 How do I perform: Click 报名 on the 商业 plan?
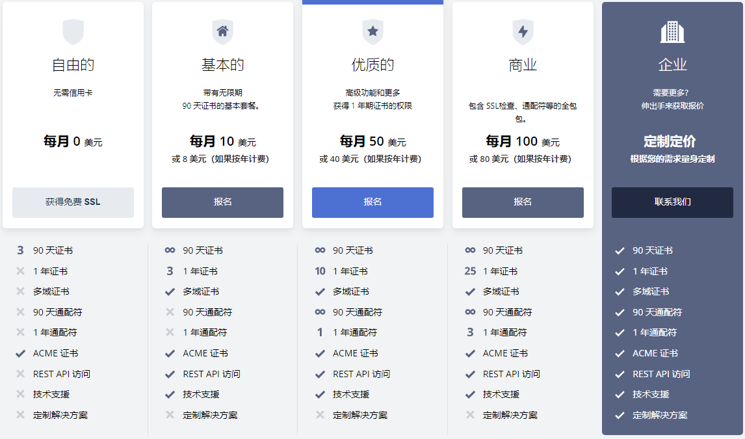pyautogui.click(x=523, y=202)
